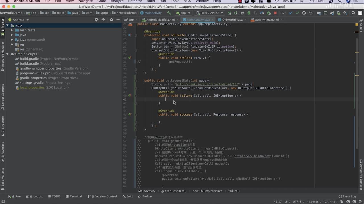
Task: Switch to the AndroidManifest.xml tab
Action: click(160, 20)
